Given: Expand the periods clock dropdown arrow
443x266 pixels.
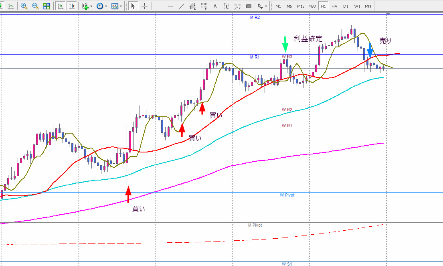Looking at the screenshot, I should pyautogui.click(x=106, y=6).
